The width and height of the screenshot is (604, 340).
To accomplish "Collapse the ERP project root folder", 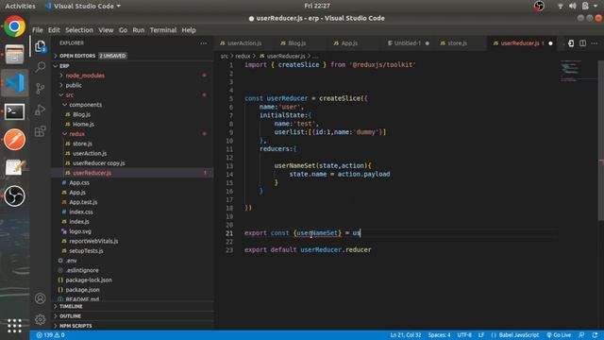I will coord(132,66).
